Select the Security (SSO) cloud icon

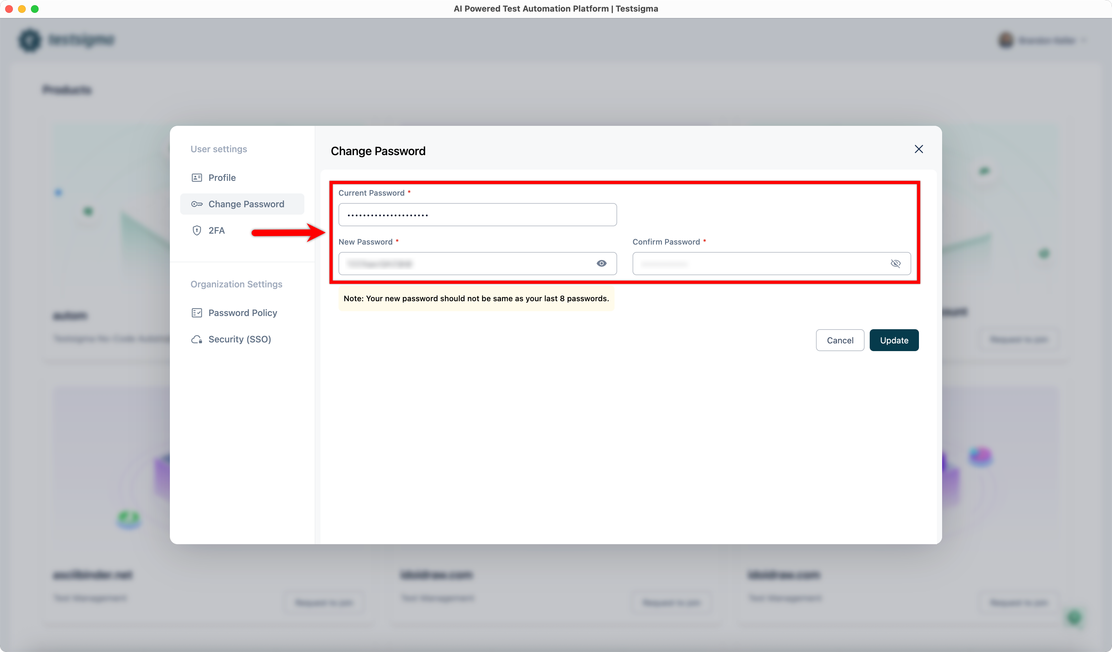[x=197, y=339]
